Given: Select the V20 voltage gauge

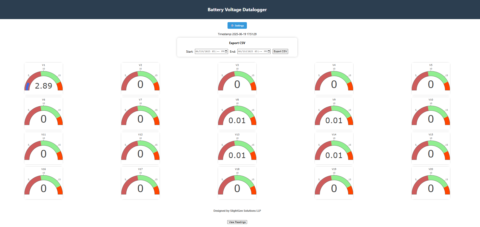Looking at the screenshot, I should [431, 183].
